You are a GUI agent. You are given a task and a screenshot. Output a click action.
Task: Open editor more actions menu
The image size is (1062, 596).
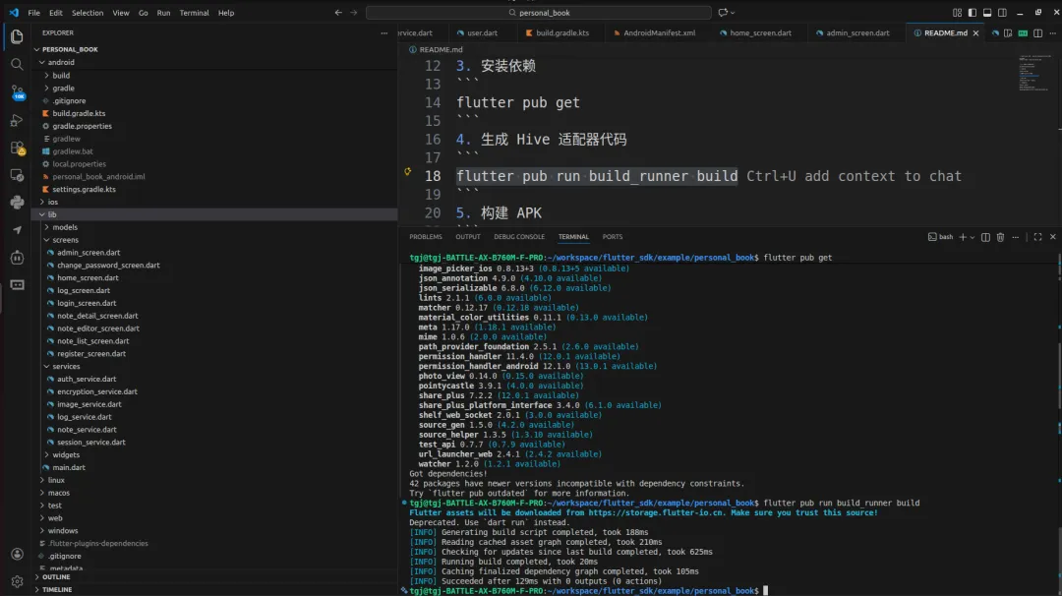1052,32
